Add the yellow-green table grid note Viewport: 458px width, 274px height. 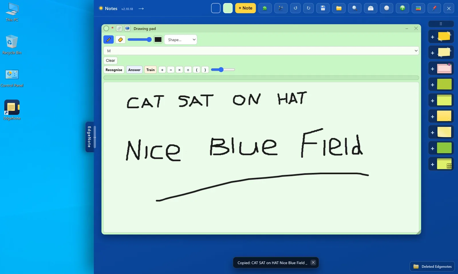click(441, 164)
